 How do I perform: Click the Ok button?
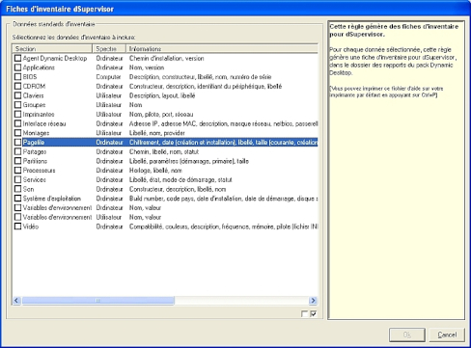[x=407, y=335]
